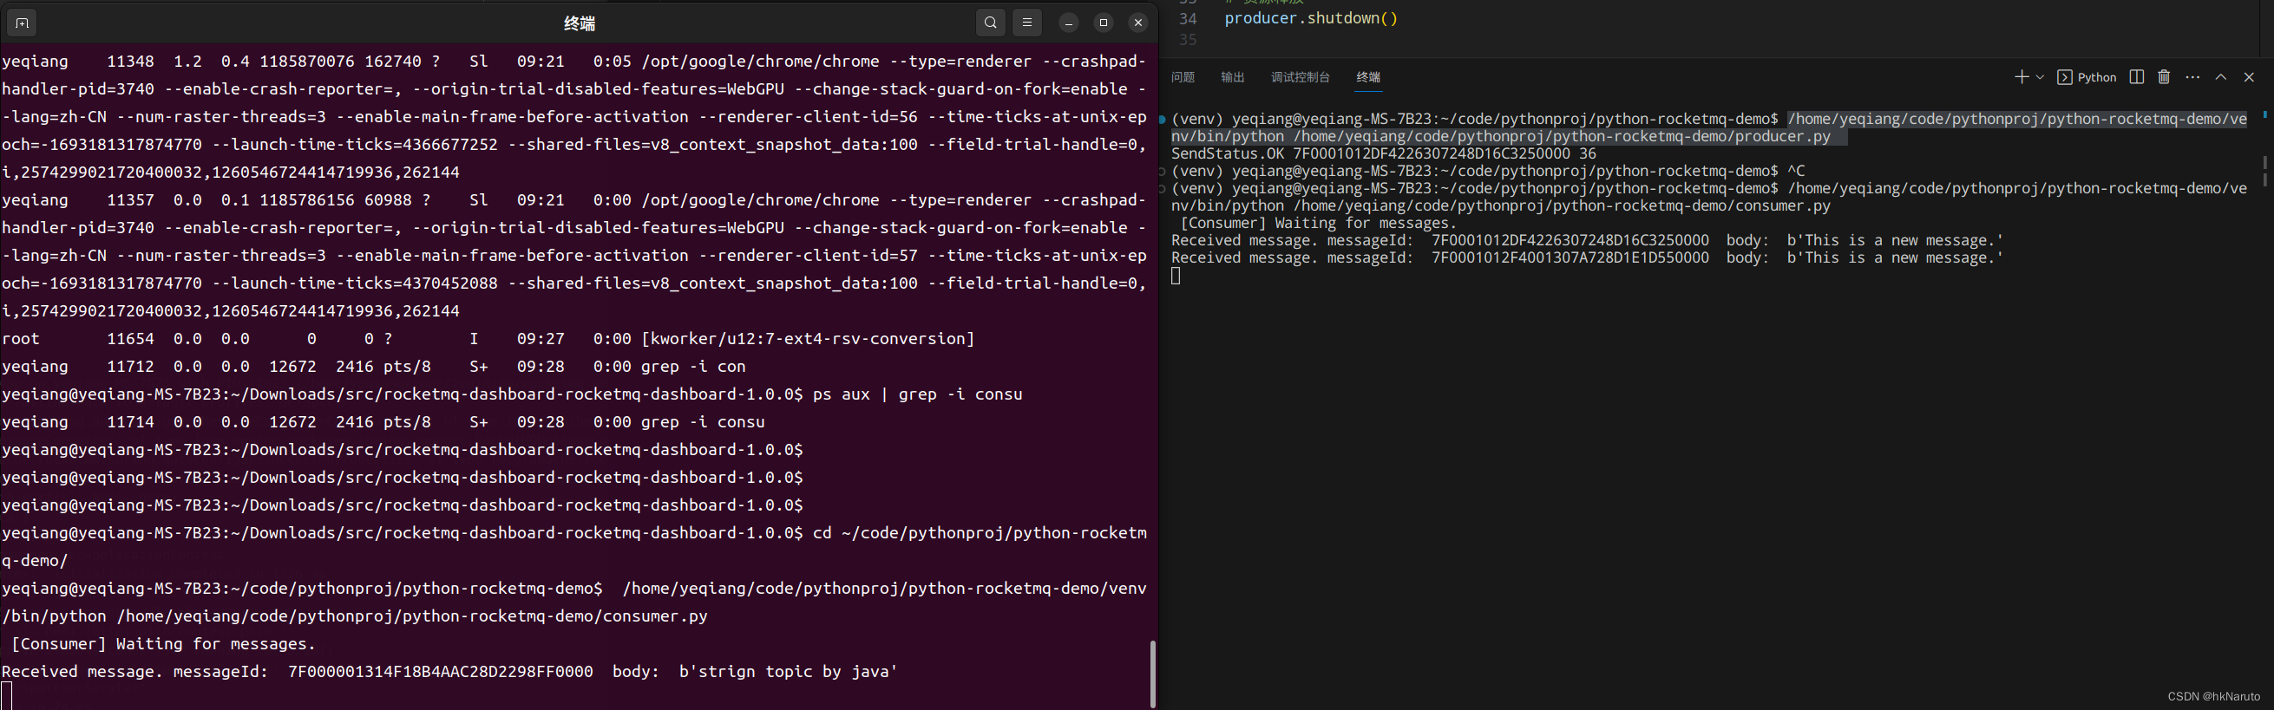
Task: Select the Python terminal label in panel
Action: point(2087,77)
